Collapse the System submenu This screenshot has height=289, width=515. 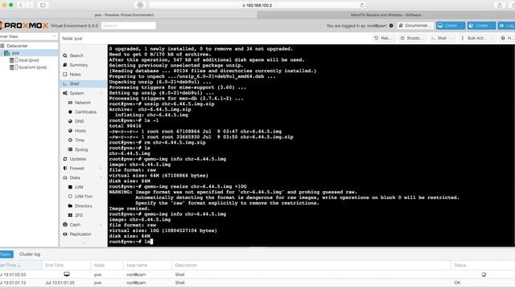point(101,93)
